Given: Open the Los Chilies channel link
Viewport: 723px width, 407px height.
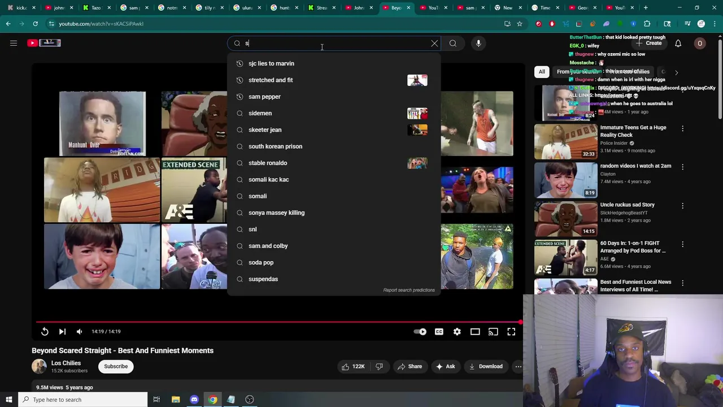Looking at the screenshot, I should (66, 363).
